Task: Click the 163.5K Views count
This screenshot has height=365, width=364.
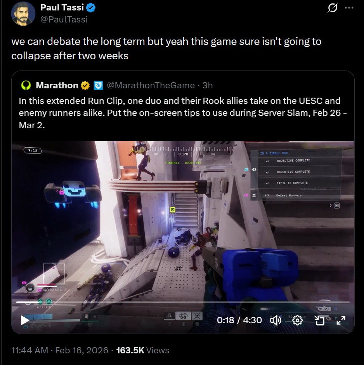Action: coord(142,350)
